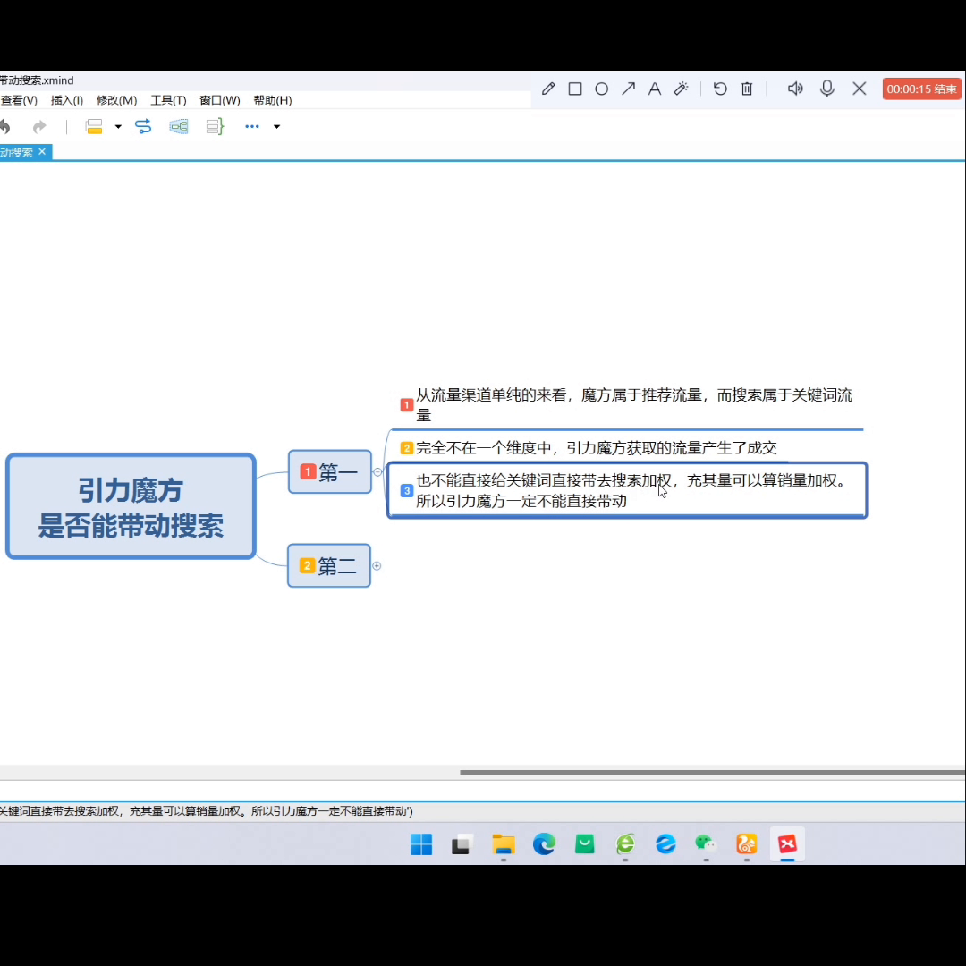Screen dimensions: 966x966
Task: Click the three-dots more toolbar icon
Action: [252, 126]
